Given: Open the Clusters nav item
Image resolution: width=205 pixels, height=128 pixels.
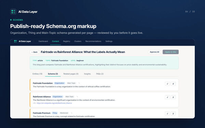Looking at the screenshot, I should tap(78, 41).
